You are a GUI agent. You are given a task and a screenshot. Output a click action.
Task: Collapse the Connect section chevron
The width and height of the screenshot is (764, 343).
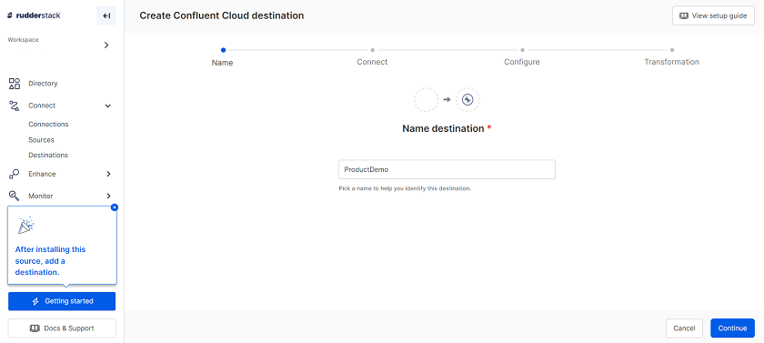click(108, 106)
